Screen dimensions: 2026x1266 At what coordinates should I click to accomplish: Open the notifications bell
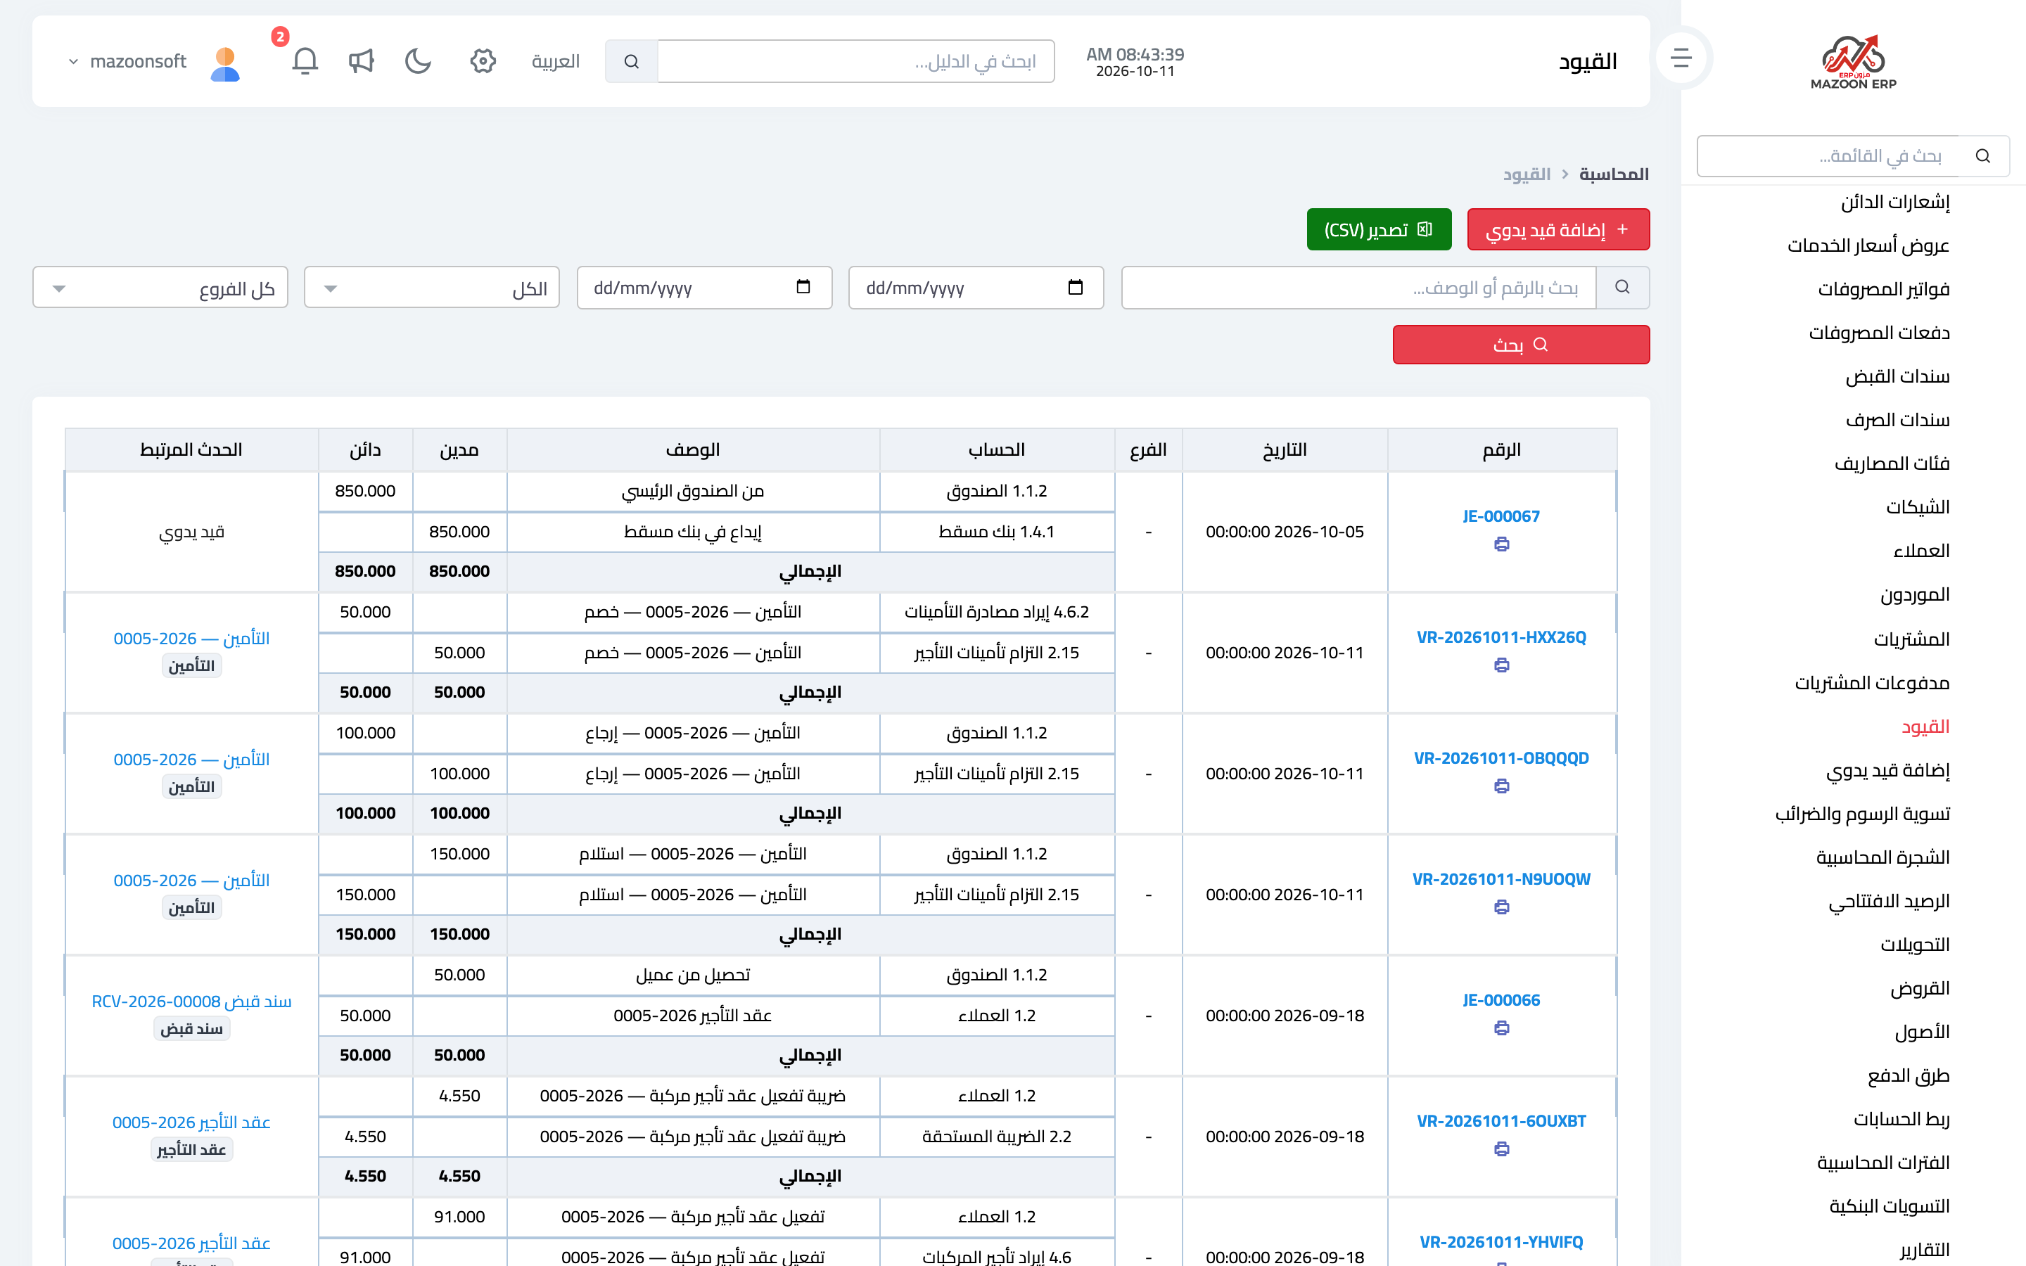pos(305,61)
